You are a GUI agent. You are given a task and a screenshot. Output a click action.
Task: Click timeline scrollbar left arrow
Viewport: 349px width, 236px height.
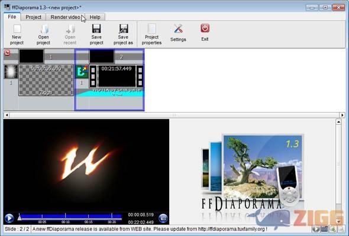[x=7, y=115]
